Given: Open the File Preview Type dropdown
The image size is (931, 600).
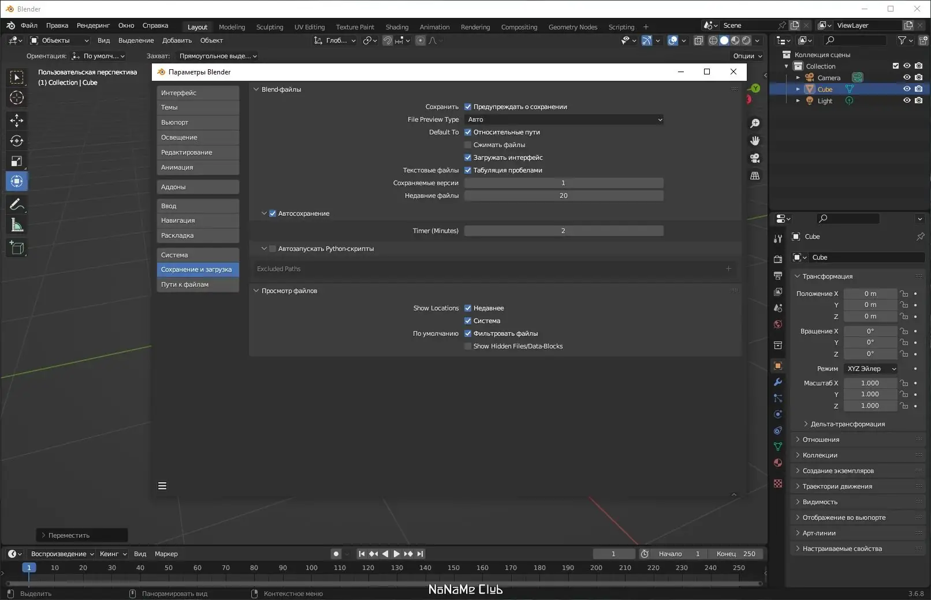Looking at the screenshot, I should point(564,119).
